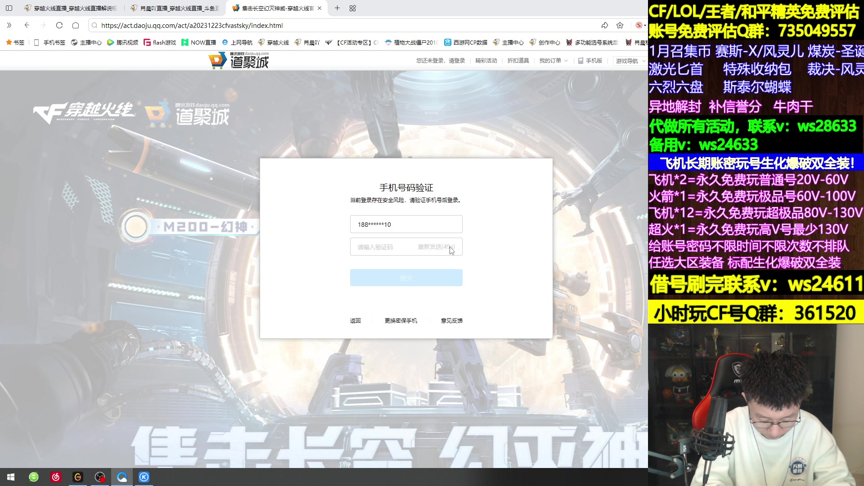864x486 pixels.
Task: Expand the 游戏导航 dropdown
Action: pyautogui.click(x=630, y=61)
